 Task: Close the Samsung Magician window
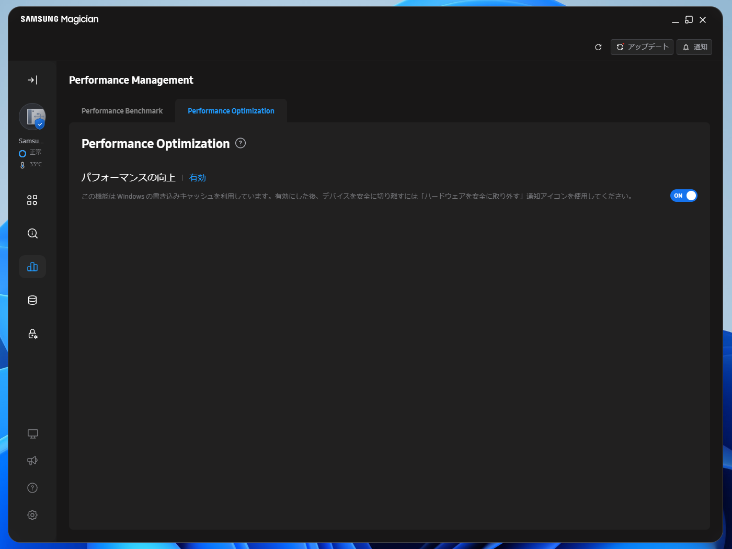[x=703, y=20]
